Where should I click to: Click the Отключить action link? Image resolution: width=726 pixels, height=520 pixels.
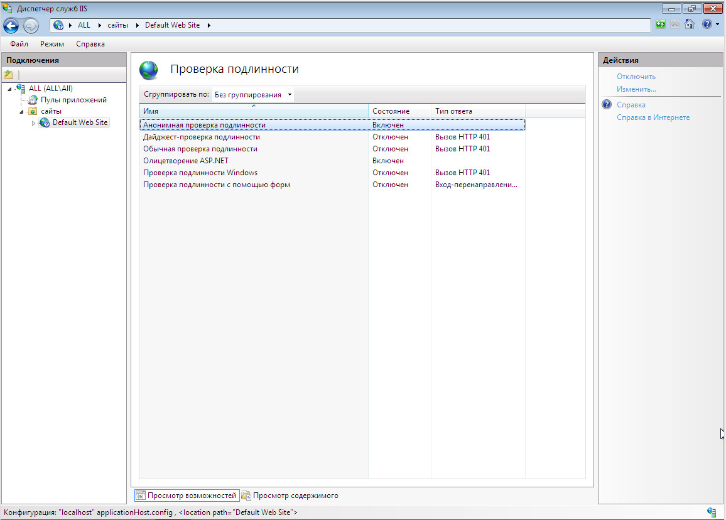point(636,77)
